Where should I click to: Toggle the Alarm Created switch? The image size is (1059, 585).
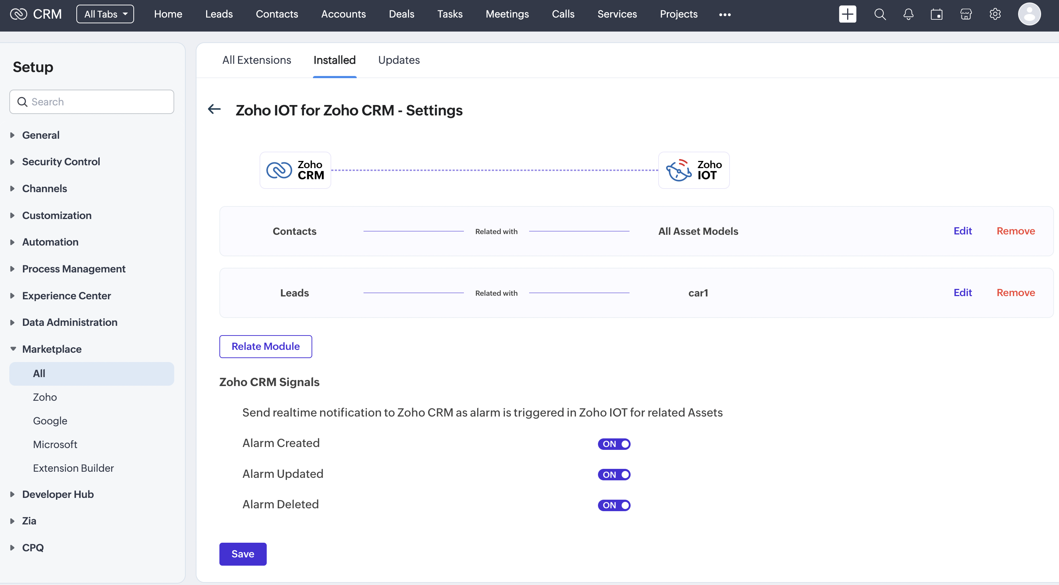point(614,444)
